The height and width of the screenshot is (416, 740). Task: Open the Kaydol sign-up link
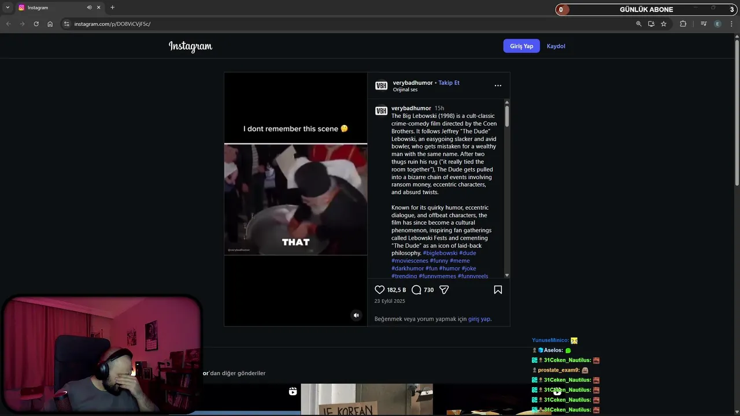(556, 46)
